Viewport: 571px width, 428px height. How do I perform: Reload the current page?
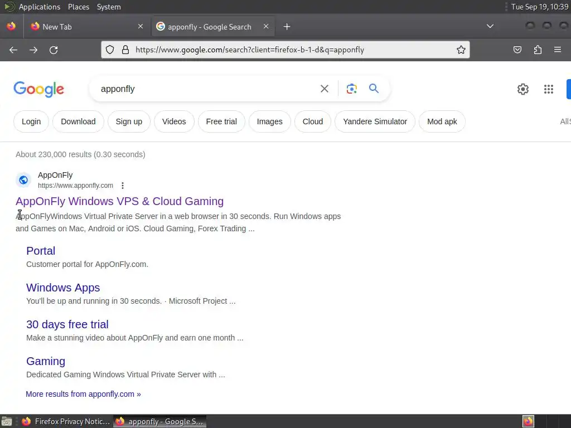[x=54, y=50]
